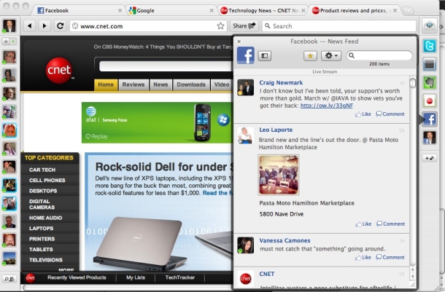The height and width of the screenshot is (292, 445).
Task: Switch to the Google browser tab
Action: pos(170,10)
